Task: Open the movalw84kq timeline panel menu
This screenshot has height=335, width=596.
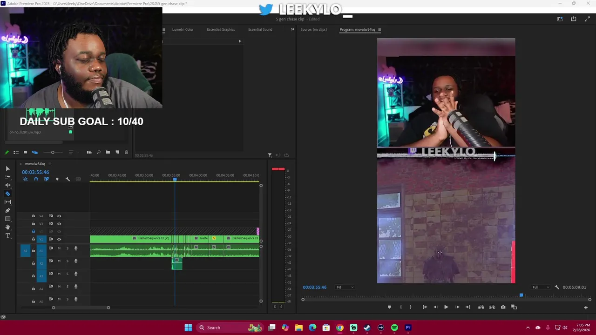Action: coord(50,164)
